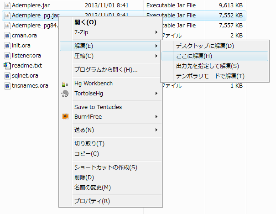
Task: Expand the 圧縮(C) submenu arrow
Action: (x=156, y=56)
